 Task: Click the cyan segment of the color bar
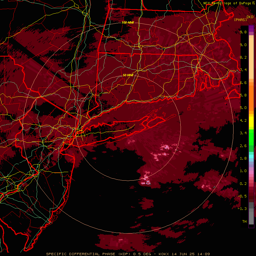[251, 156]
